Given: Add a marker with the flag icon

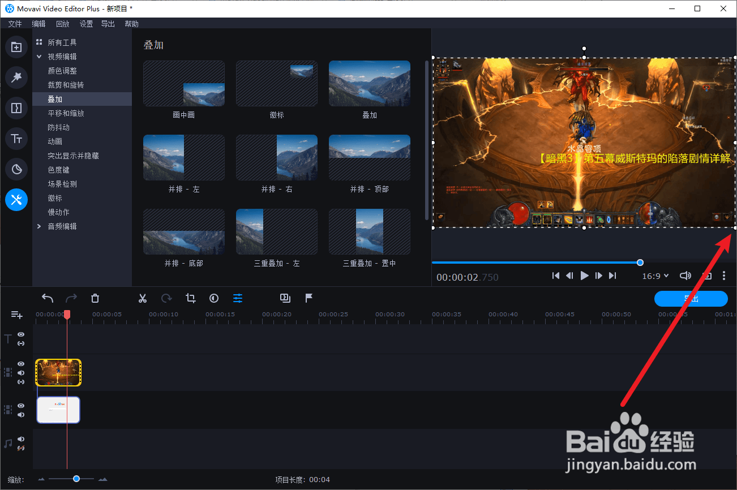Looking at the screenshot, I should (x=309, y=298).
